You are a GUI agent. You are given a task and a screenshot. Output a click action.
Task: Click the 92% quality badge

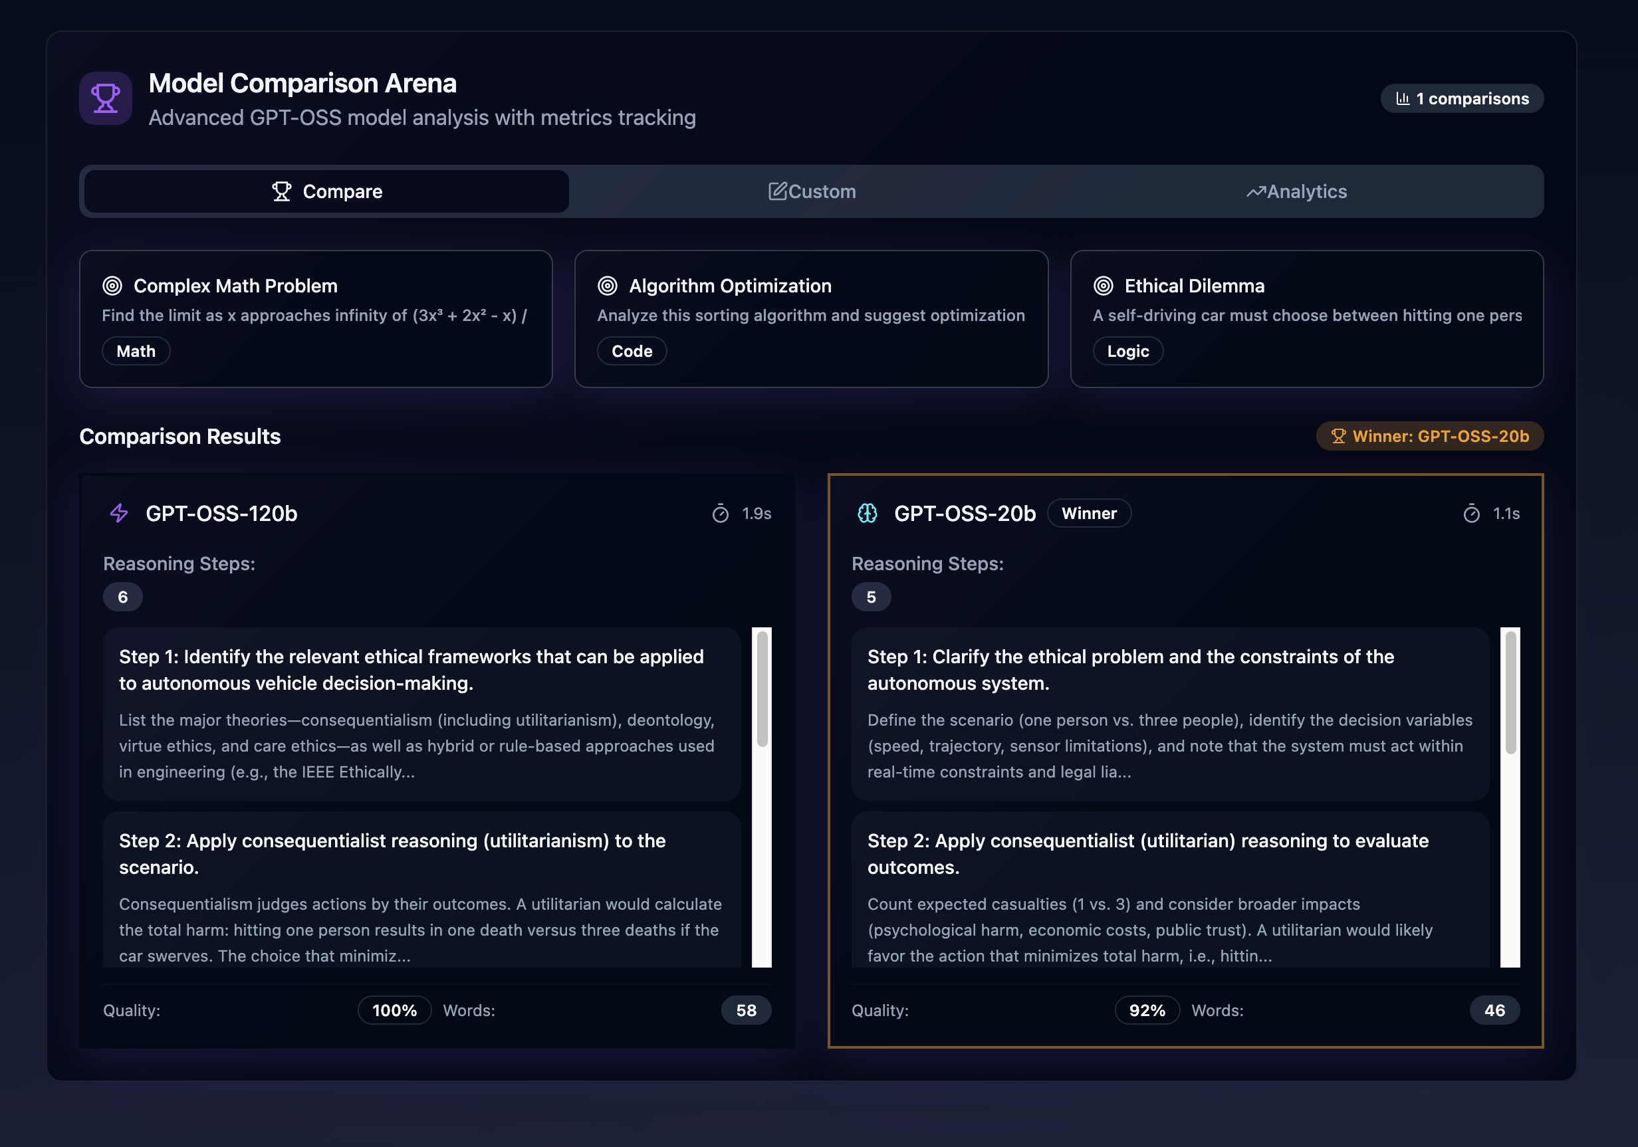(1147, 1010)
